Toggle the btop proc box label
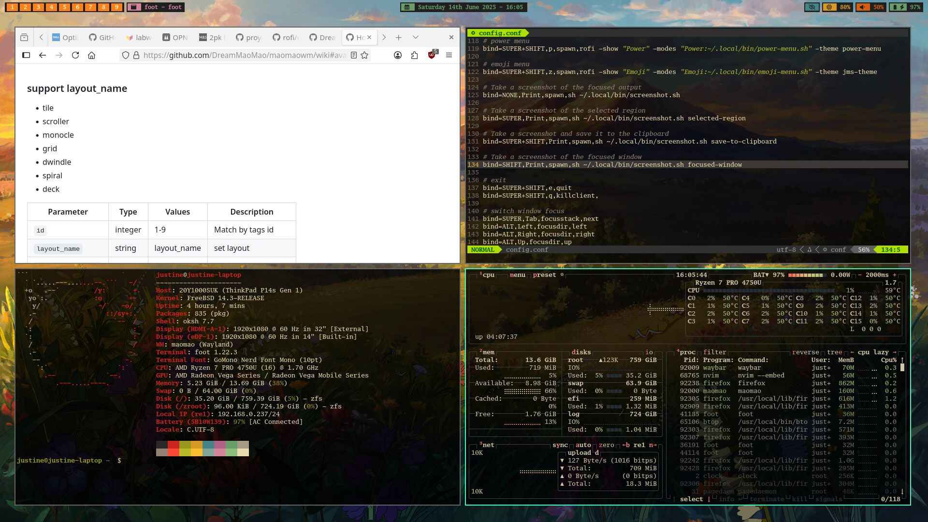This screenshot has height=522, width=928. [686, 352]
